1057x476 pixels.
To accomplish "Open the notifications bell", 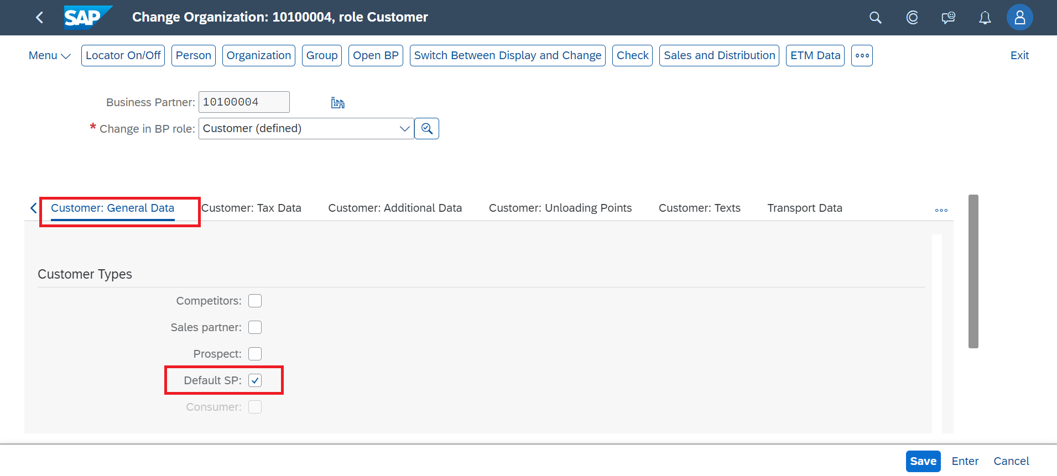I will coord(985,18).
